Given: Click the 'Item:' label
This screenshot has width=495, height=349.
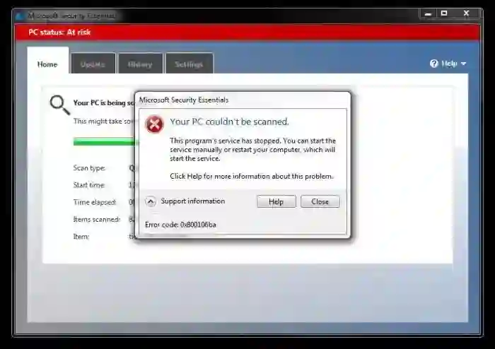Looking at the screenshot, I should click(81, 237).
